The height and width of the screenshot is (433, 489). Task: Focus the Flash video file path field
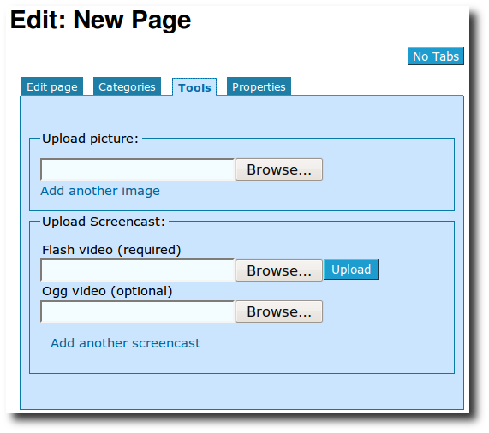click(138, 270)
